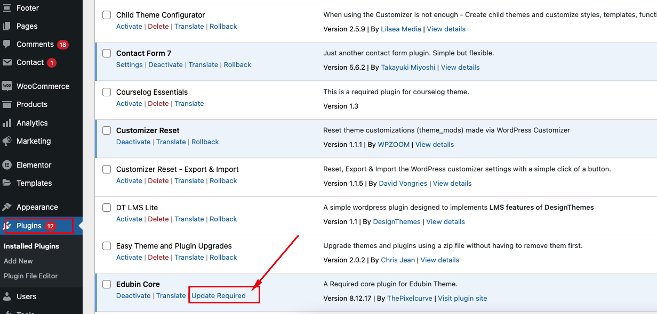Select the Contact Form 7 checkbox
Image resolution: width=657 pixels, height=314 pixels.
(x=107, y=53)
